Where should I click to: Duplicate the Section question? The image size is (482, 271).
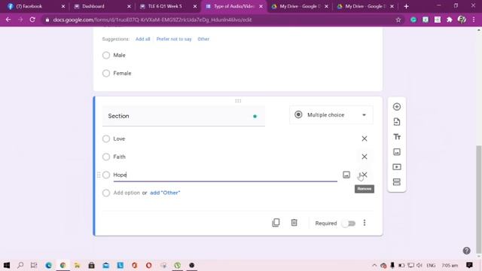coord(276,223)
